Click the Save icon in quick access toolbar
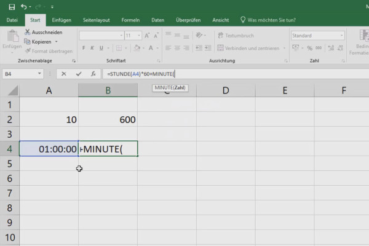369x246 pixels. 12,7
